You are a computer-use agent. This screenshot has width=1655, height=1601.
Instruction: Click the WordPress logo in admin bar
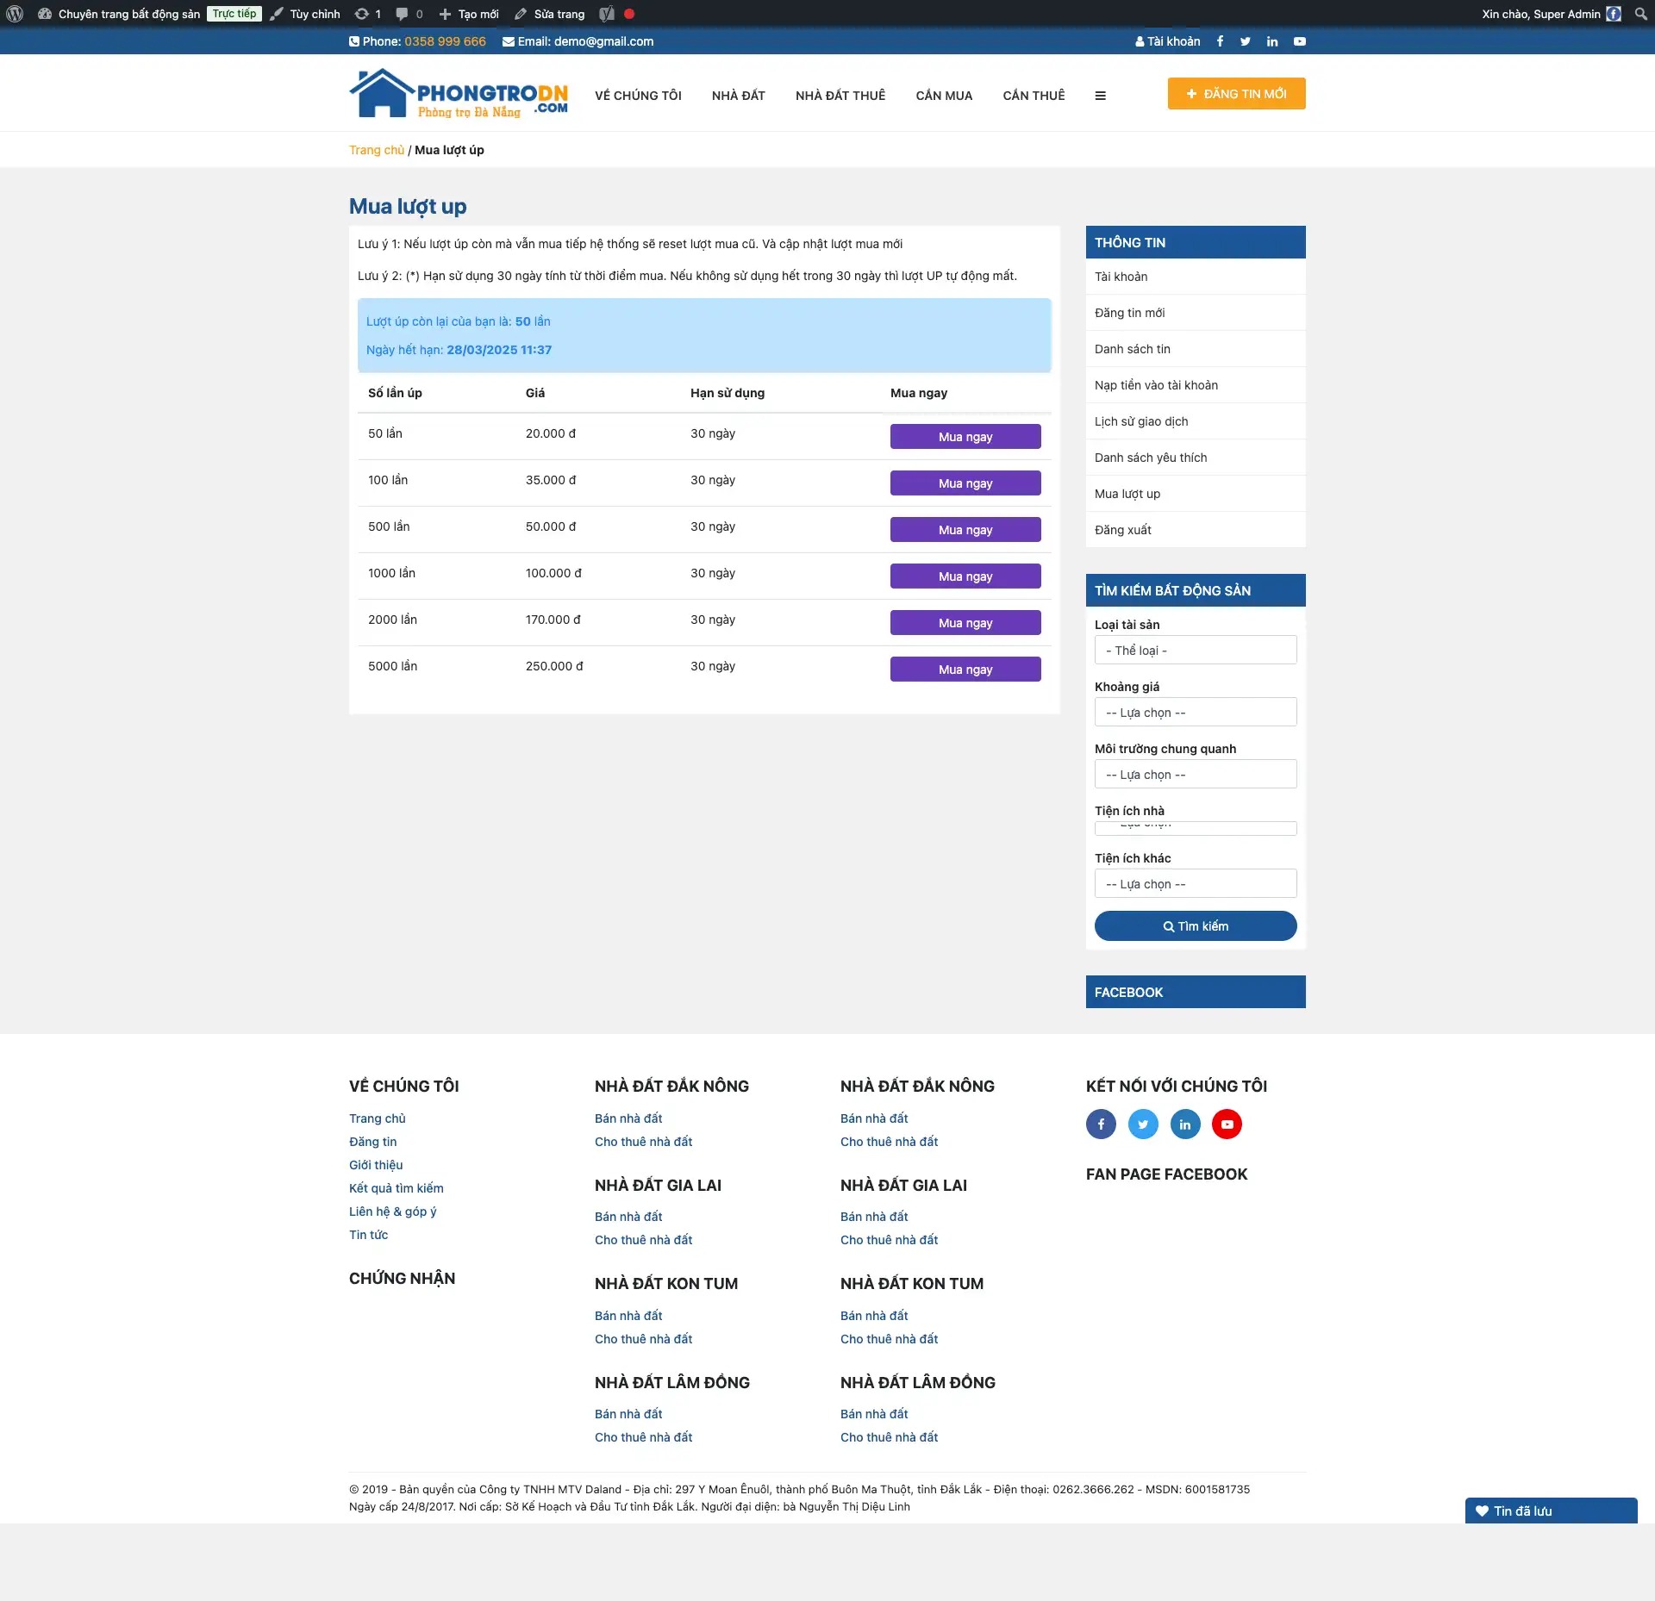[15, 14]
